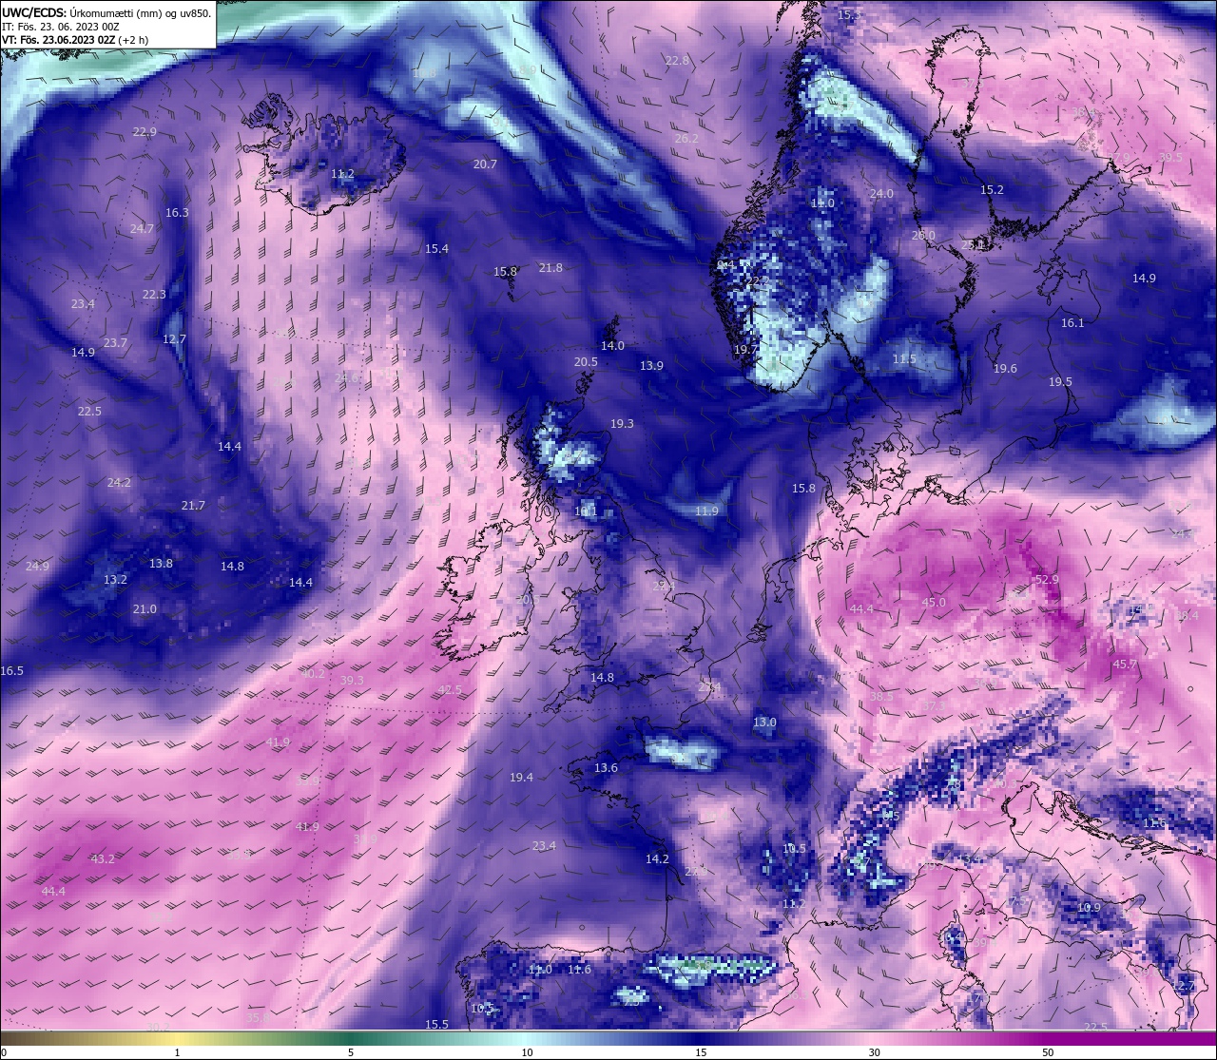This screenshot has width=1217, height=1060.
Task: Click the 22.9 value label
Action: tap(145, 132)
